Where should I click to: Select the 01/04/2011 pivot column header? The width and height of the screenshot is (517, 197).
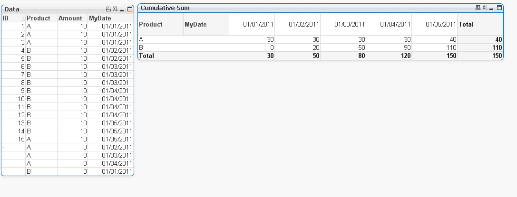click(389, 24)
